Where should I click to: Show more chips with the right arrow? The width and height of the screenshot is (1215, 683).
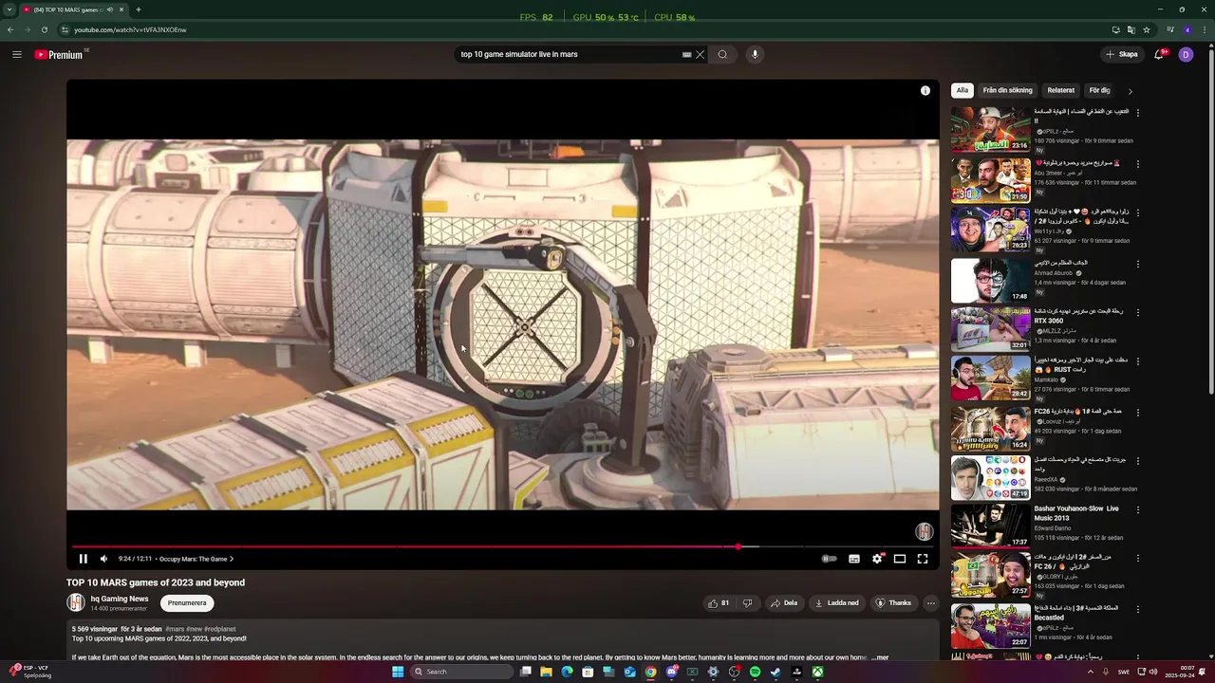click(1130, 91)
